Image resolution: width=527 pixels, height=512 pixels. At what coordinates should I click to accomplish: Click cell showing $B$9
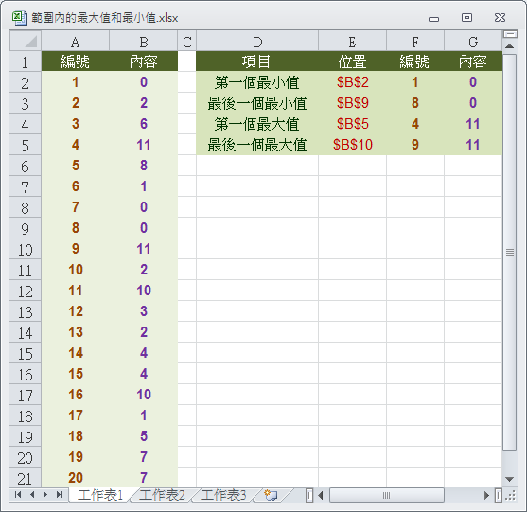[352, 103]
